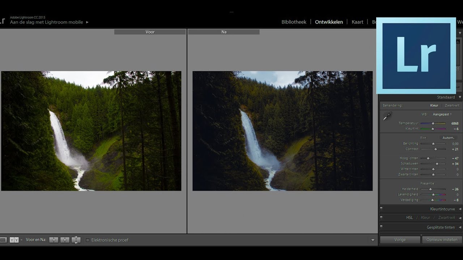Open the Bibliotheek module

point(294,22)
